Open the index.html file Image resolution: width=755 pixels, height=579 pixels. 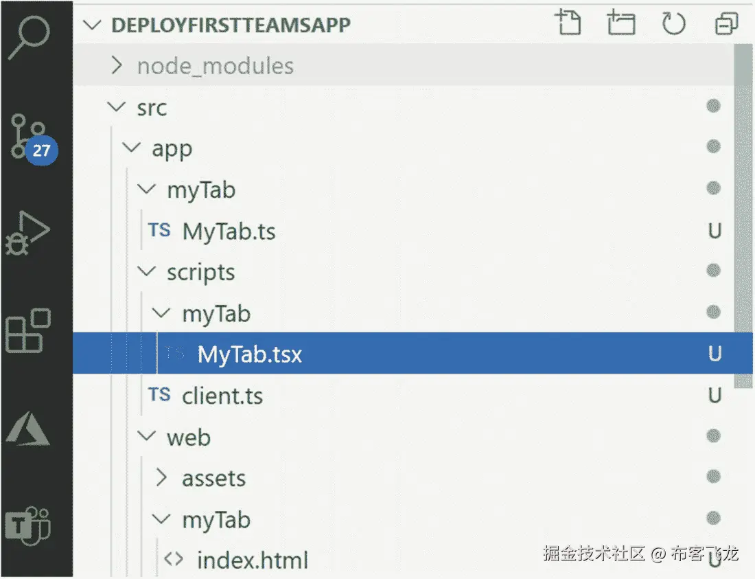pyautogui.click(x=252, y=560)
